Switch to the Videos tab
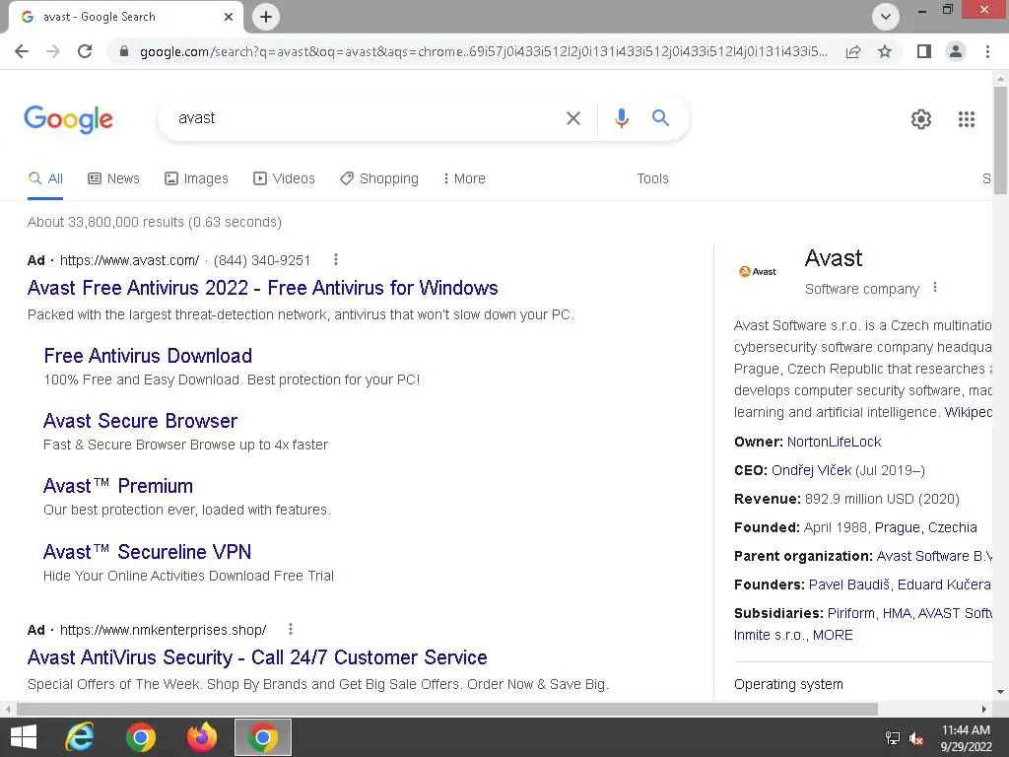1009x757 pixels. (x=284, y=179)
